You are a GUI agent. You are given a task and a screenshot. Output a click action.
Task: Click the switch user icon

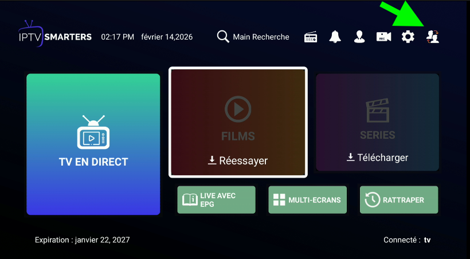433,37
